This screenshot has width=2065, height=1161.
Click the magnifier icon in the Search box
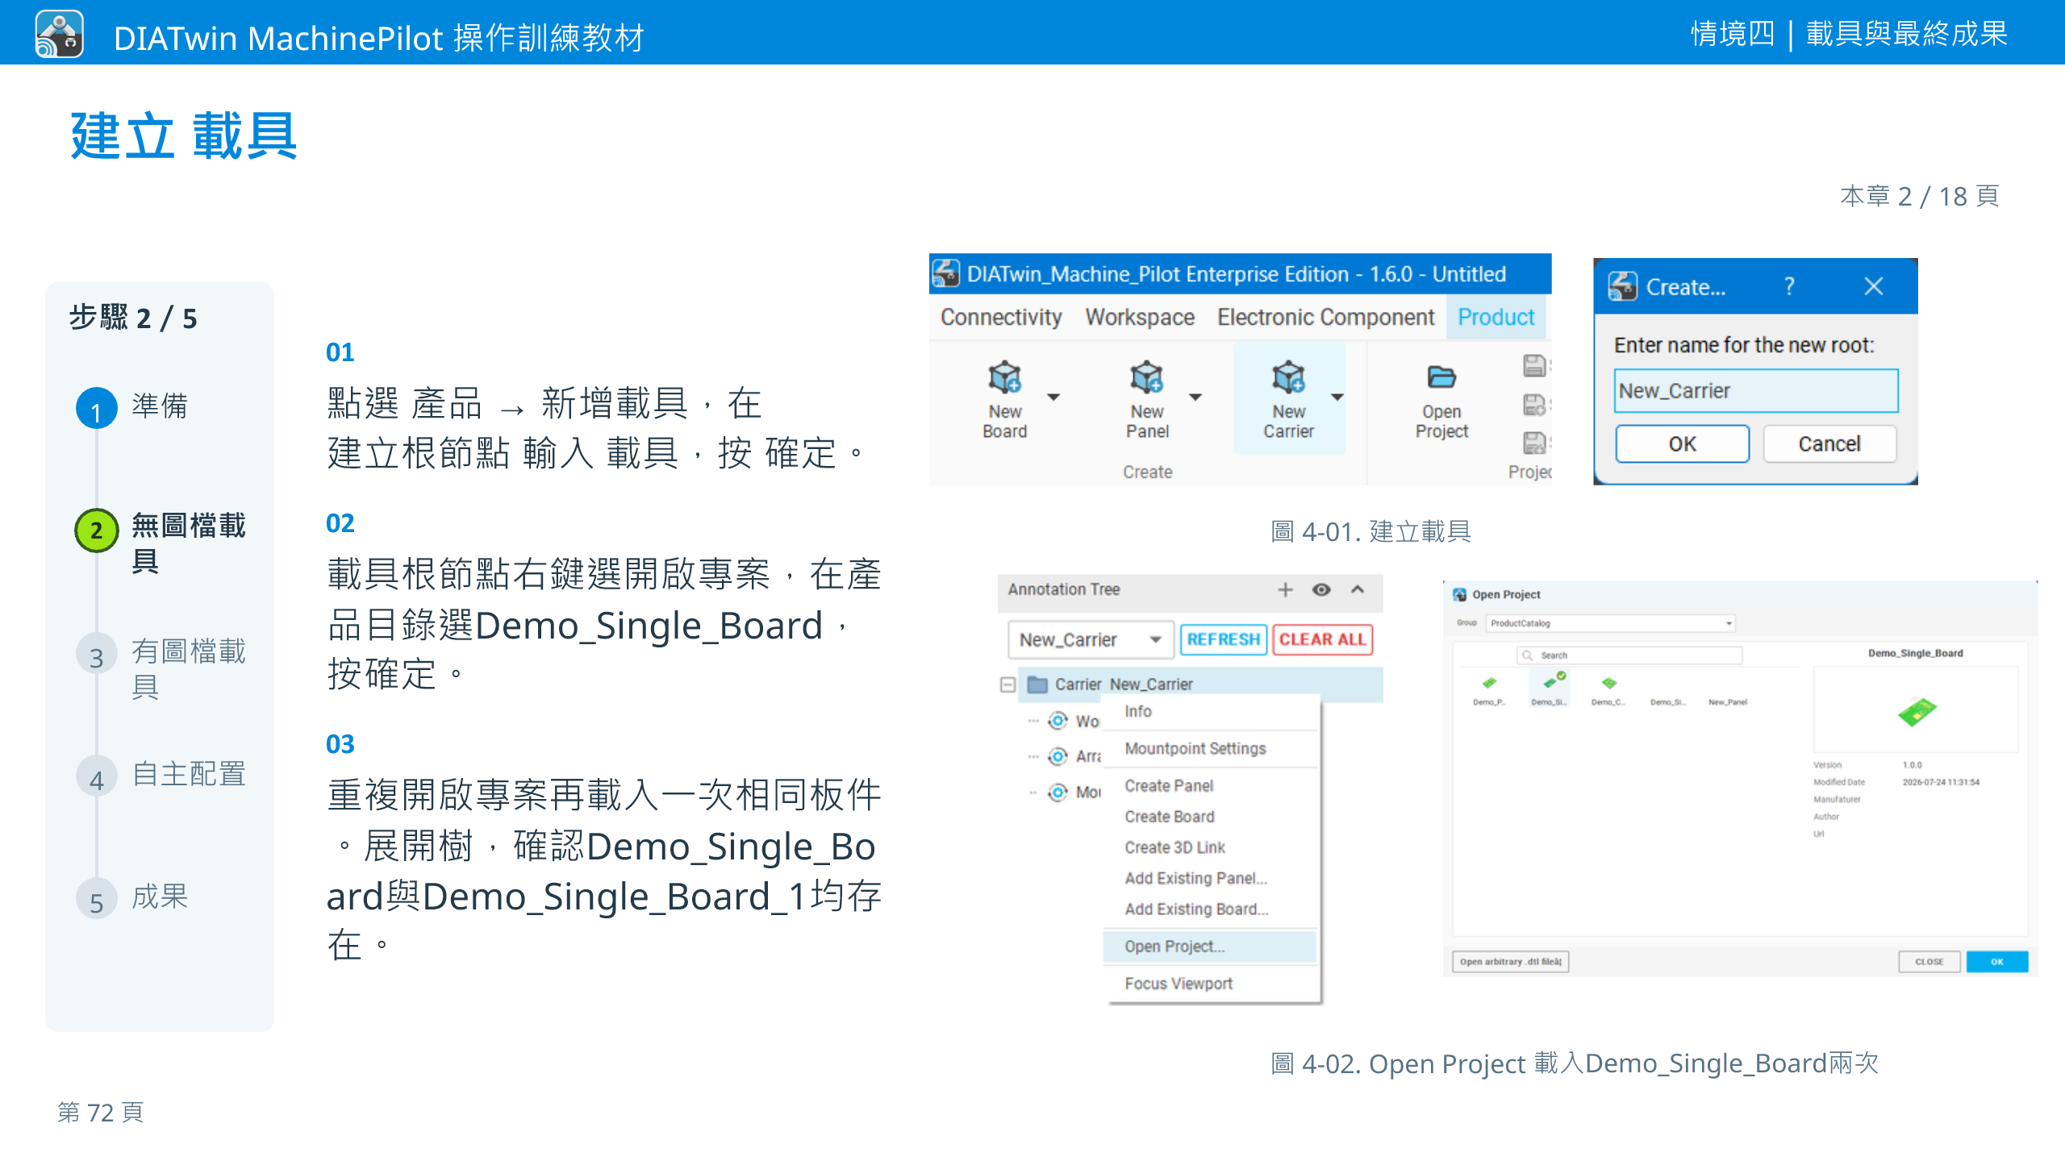1527,655
